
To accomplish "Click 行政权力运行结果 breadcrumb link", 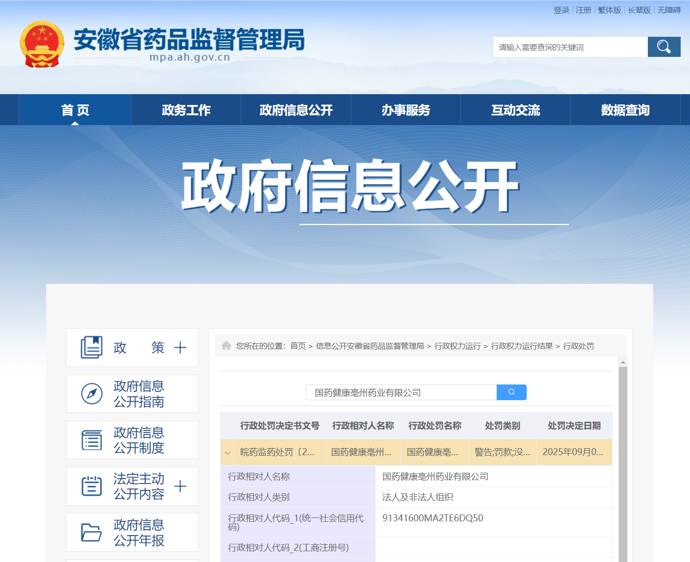I will tap(522, 346).
